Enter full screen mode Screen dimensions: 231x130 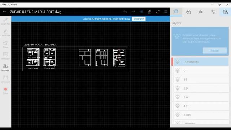coord(158,12)
